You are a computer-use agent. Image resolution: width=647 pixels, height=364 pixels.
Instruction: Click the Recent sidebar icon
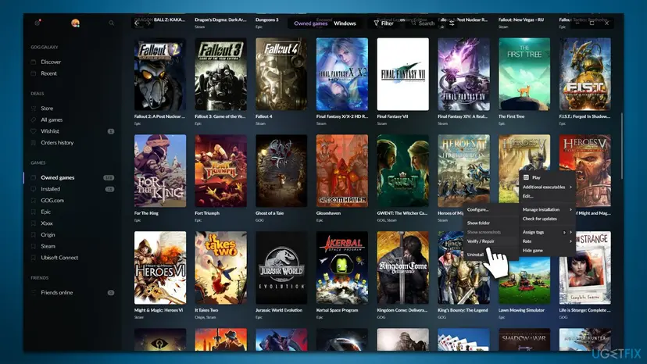coord(34,73)
